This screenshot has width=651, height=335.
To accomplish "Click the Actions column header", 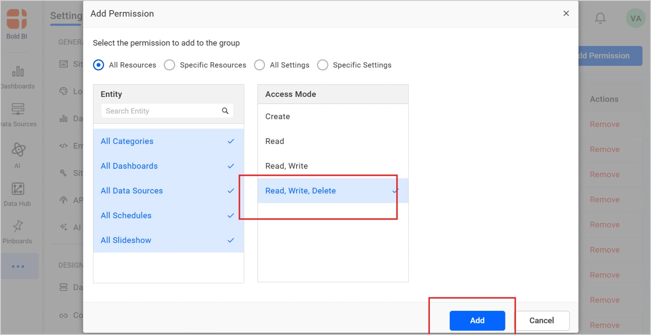I will (x=604, y=99).
